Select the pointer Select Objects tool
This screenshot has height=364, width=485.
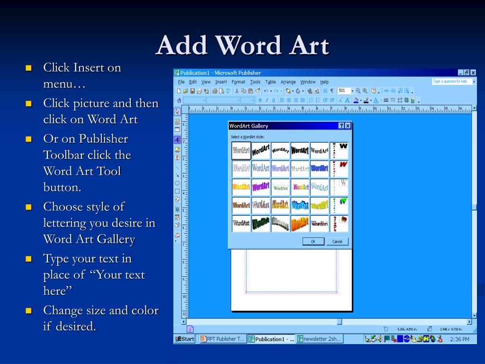click(x=177, y=112)
